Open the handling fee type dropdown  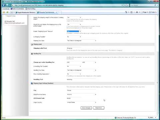[x=89, y=62]
